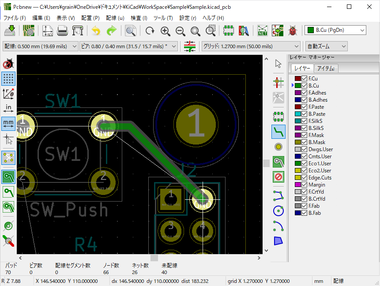Show local ratsnest tool
The height and width of the screenshot is (286, 380).
tap(278, 98)
